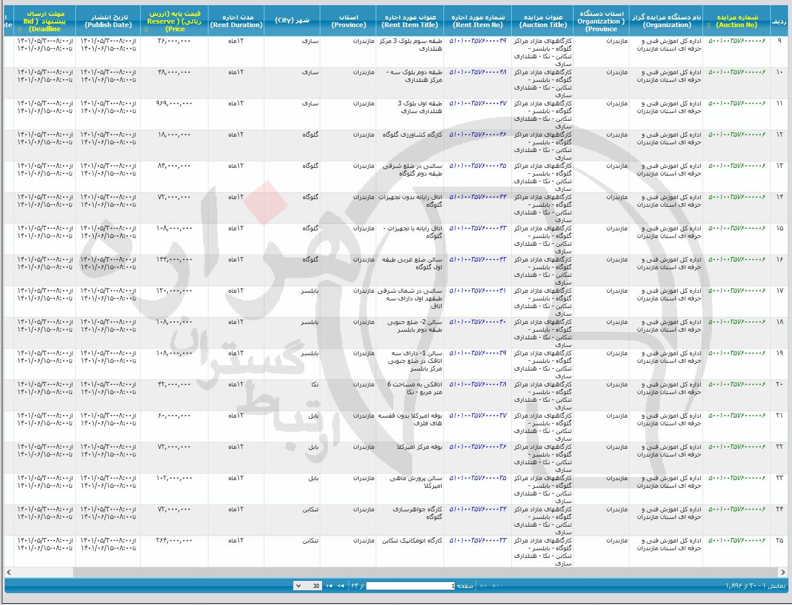This screenshot has height=605, width=792.
Task: Click the page number input field
Action: pyautogui.click(x=410, y=586)
